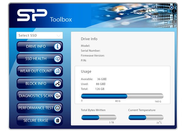Open the Select SSD dropdown
This screenshot has height=134, width=188.
pos(39,36)
